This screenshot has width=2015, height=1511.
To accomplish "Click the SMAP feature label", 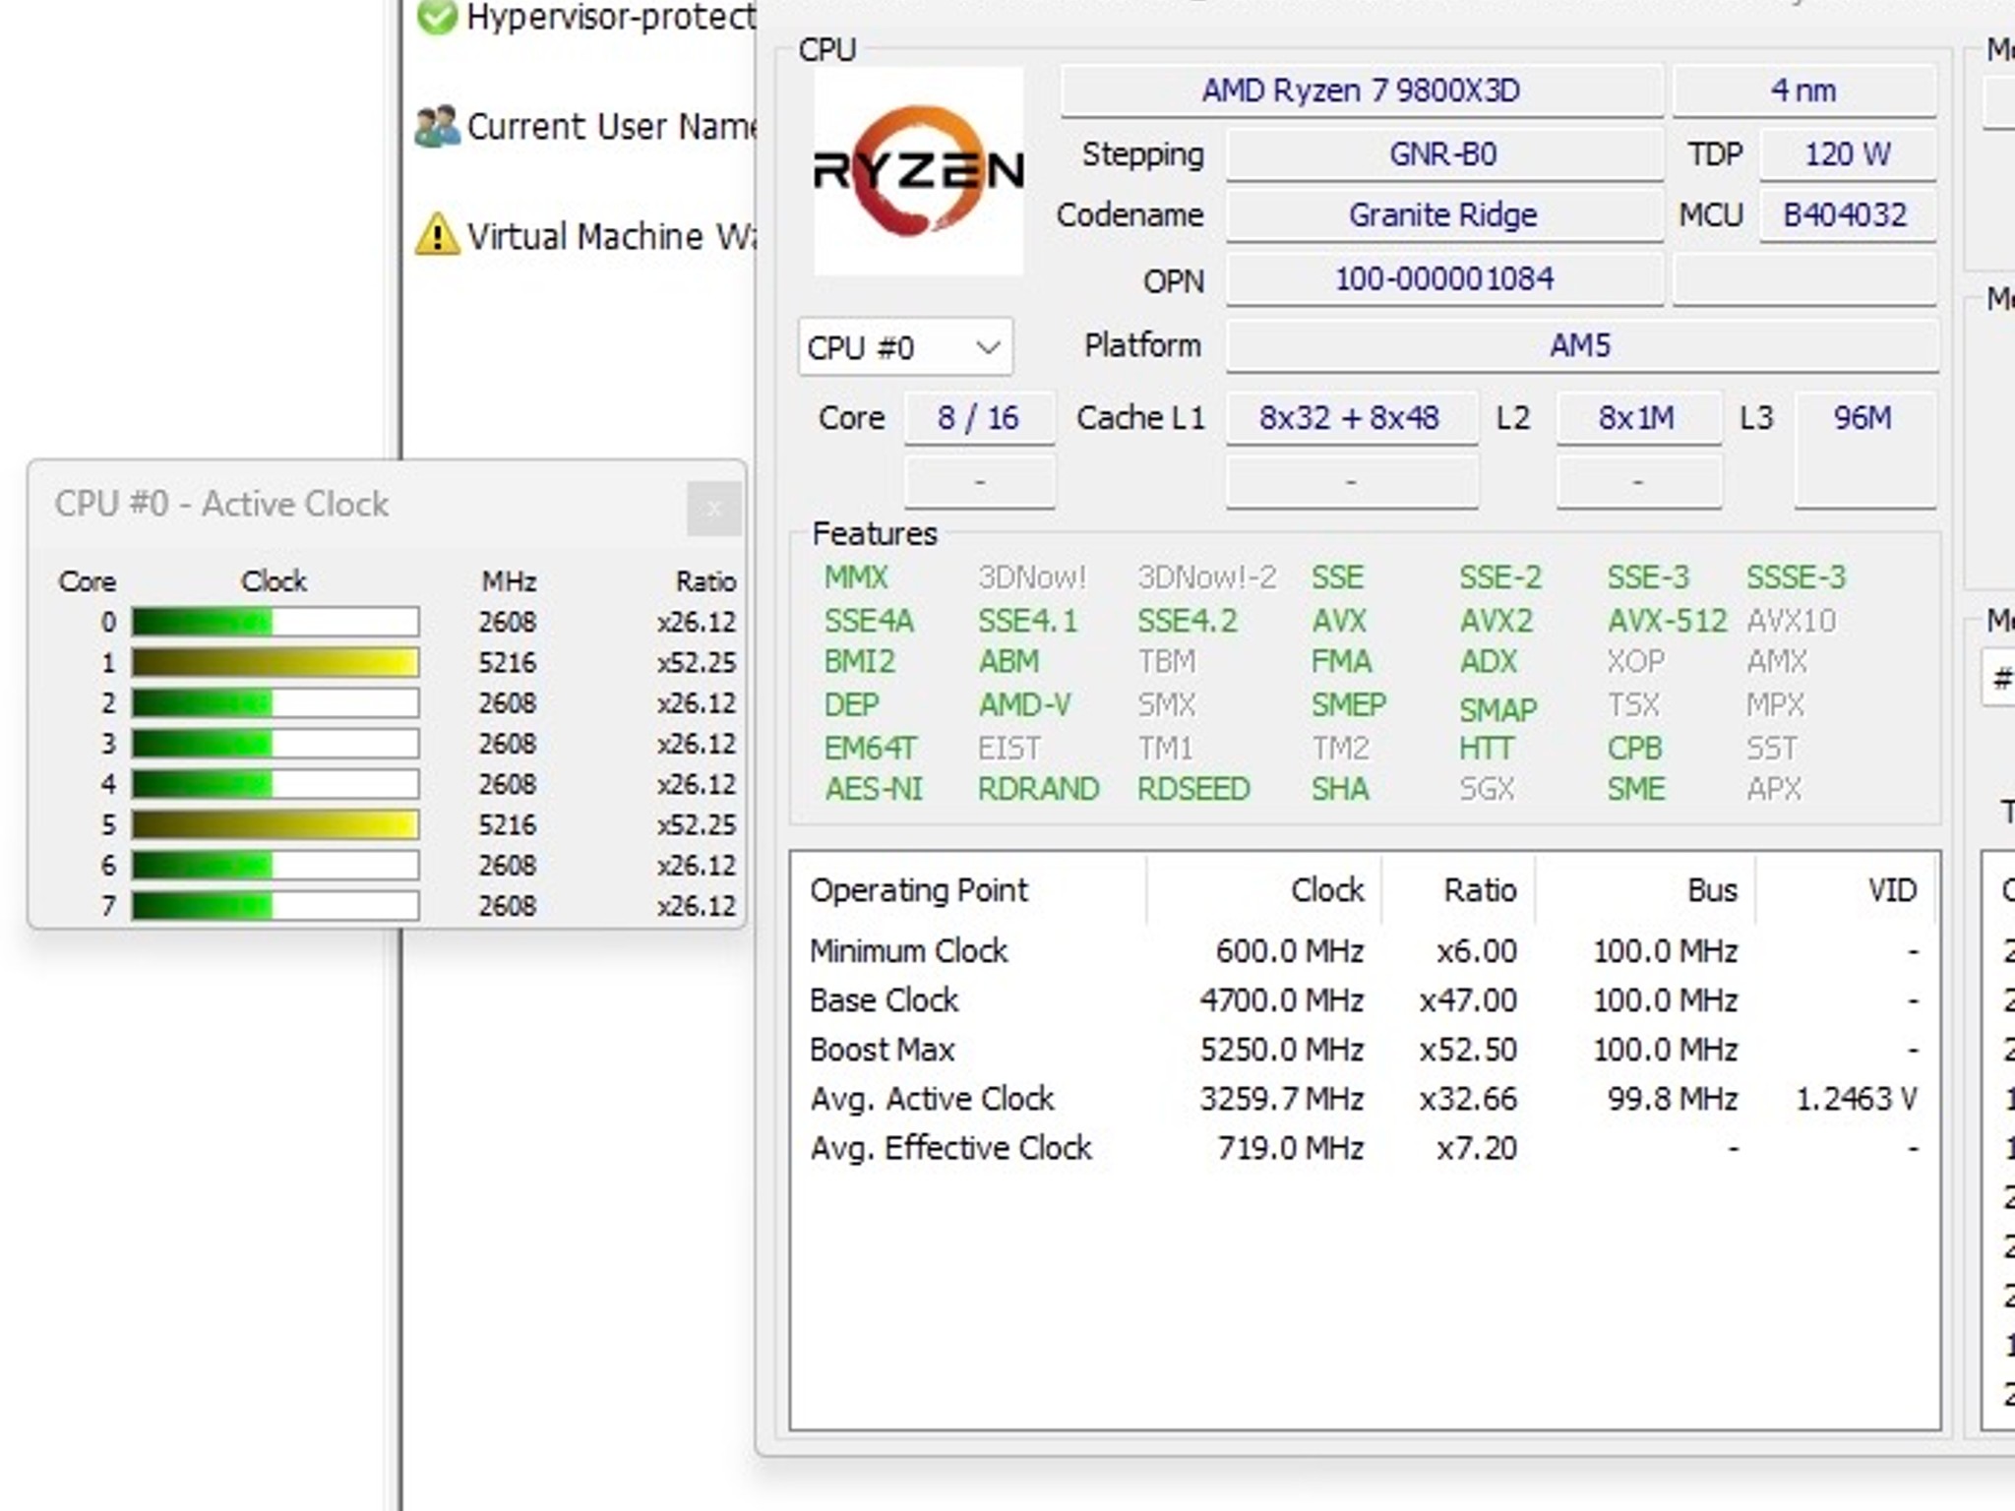I will 1497,709.
